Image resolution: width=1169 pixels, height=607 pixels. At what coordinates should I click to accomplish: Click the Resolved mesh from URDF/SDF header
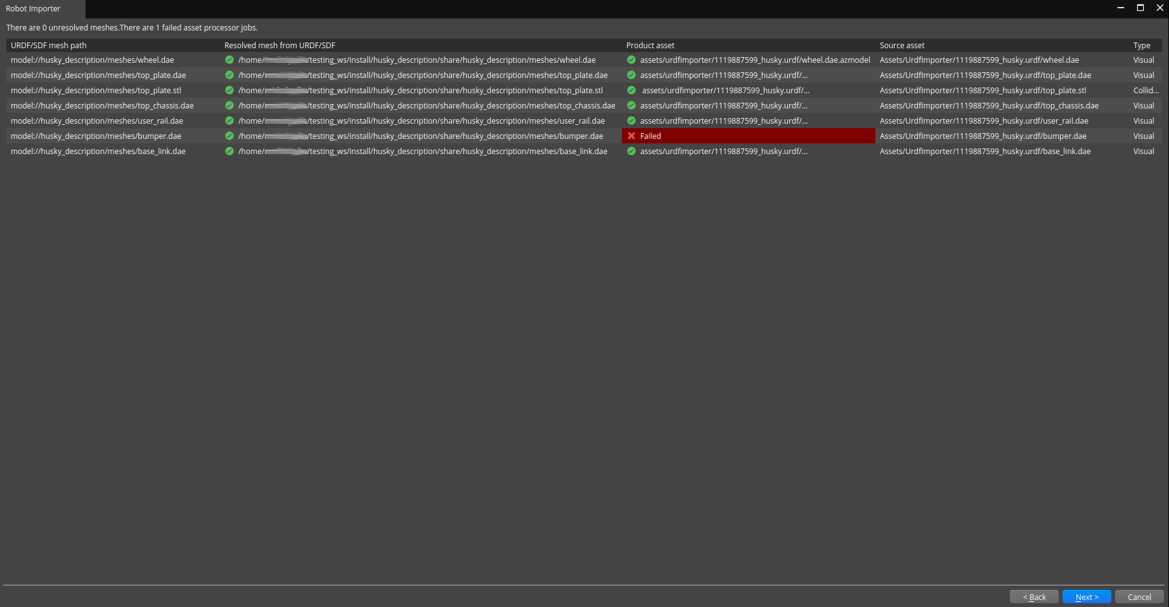(x=280, y=45)
